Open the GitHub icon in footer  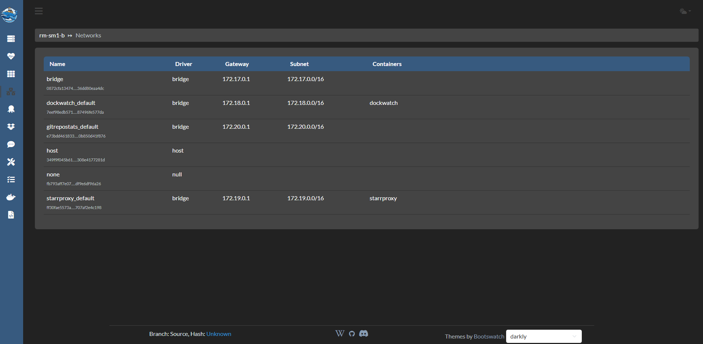352,334
